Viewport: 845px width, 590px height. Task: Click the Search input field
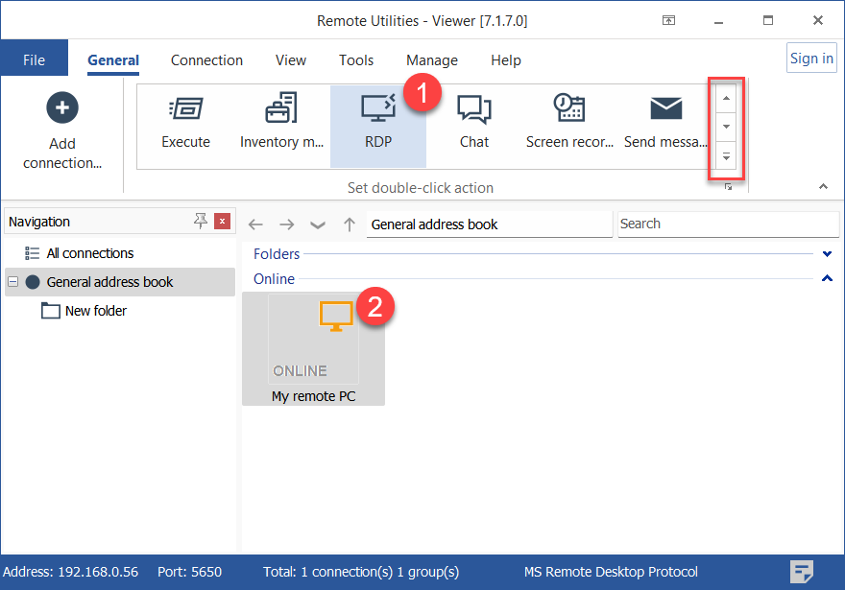coord(727,224)
